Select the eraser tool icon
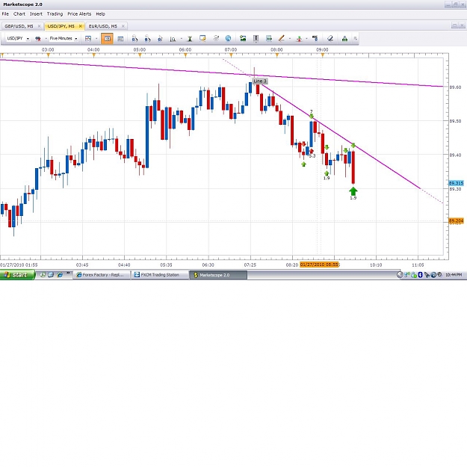The width and height of the screenshot is (467, 467). pyautogui.click(x=330, y=38)
